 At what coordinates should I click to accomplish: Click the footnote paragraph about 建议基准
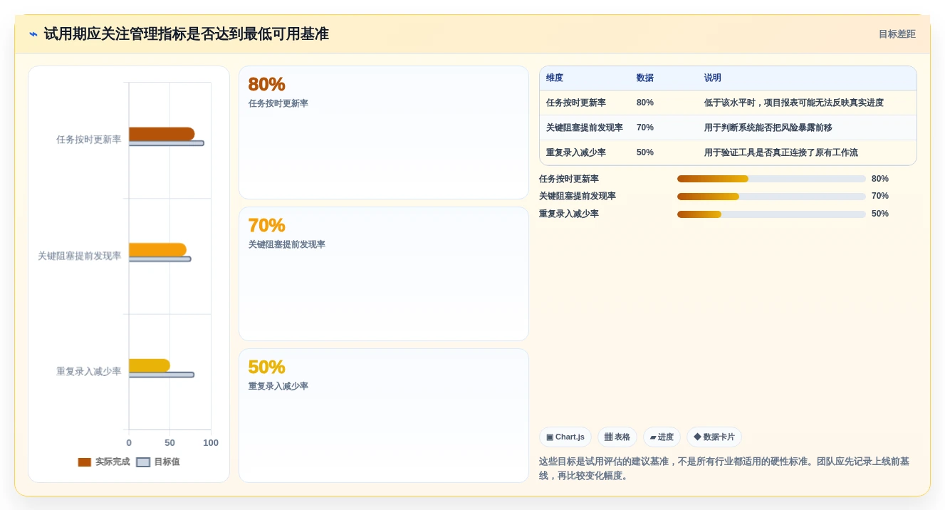click(725, 469)
